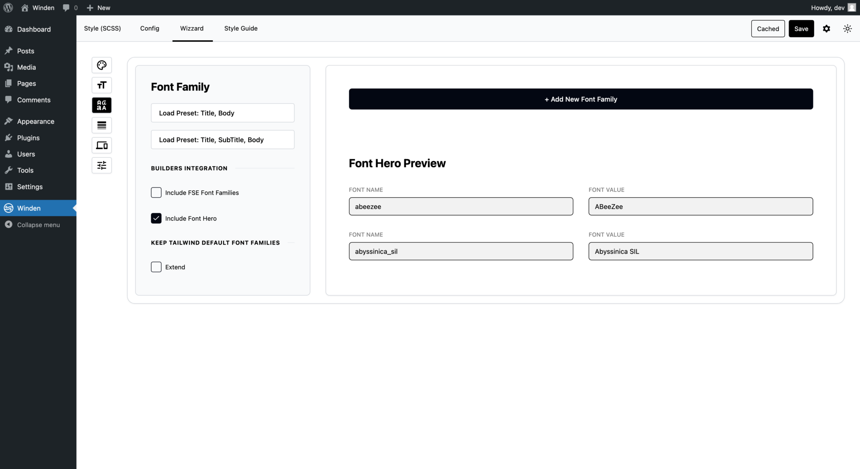This screenshot has width=860, height=469.
Task: Click the Save button
Action: 801,29
